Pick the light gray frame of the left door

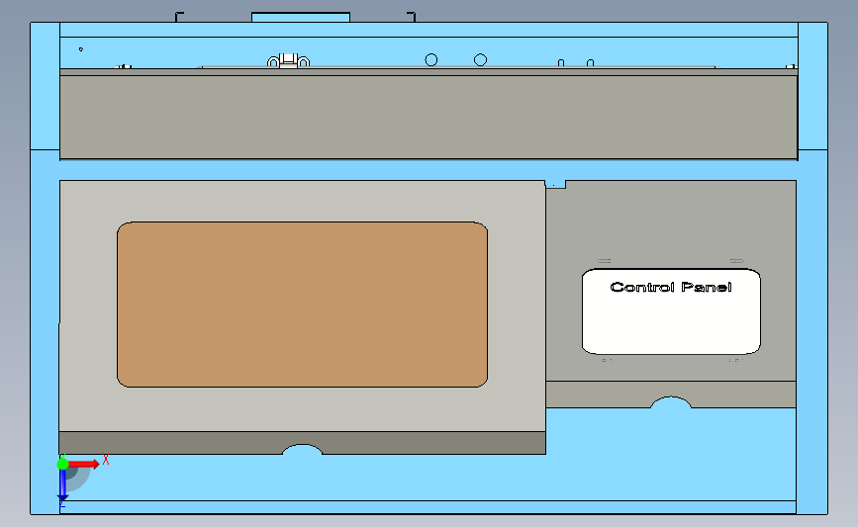tap(302, 201)
